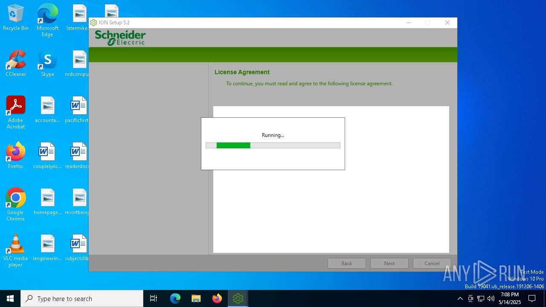Viewport: 546px width, 307px height.
Task: Open the Google Chrome desktop shortcut
Action: pos(16,205)
